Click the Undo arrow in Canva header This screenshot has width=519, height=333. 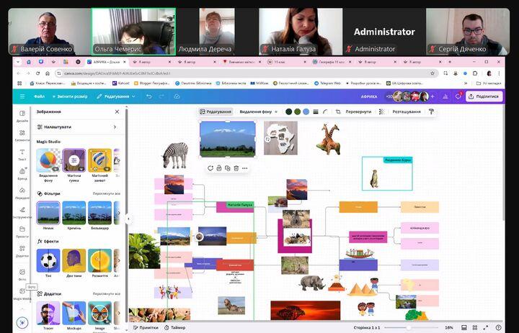[149, 96]
